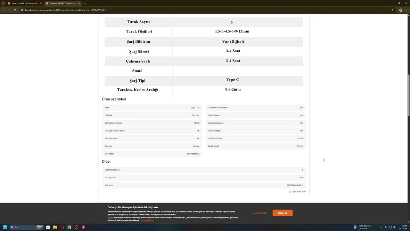Click the 'Taraksız Kesim Aralığı' label
The image size is (410, 231).
(x=138, y=90)
